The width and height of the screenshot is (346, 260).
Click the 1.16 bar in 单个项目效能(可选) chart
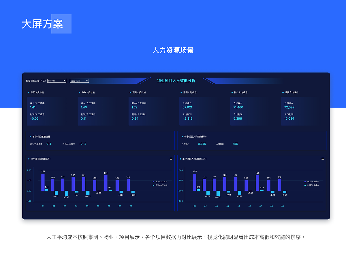point(128,185)
